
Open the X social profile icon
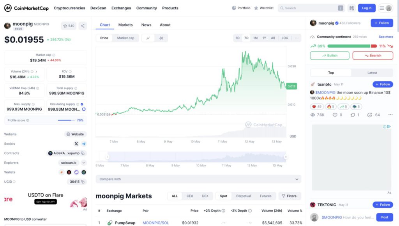point(76,144)
